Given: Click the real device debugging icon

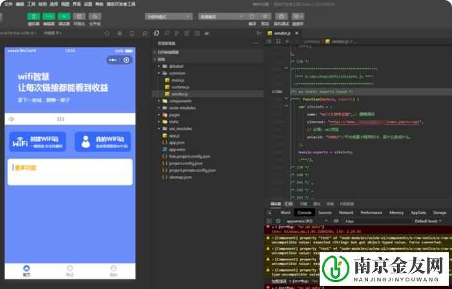Looking at the screenshot, I should pos(283,16).
